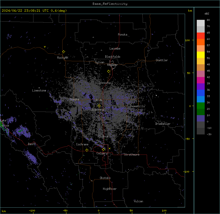This screenshot has height=214, width=220.
Task: Click the -30 value in dBZ legend
Action: (x=209, y=134)
